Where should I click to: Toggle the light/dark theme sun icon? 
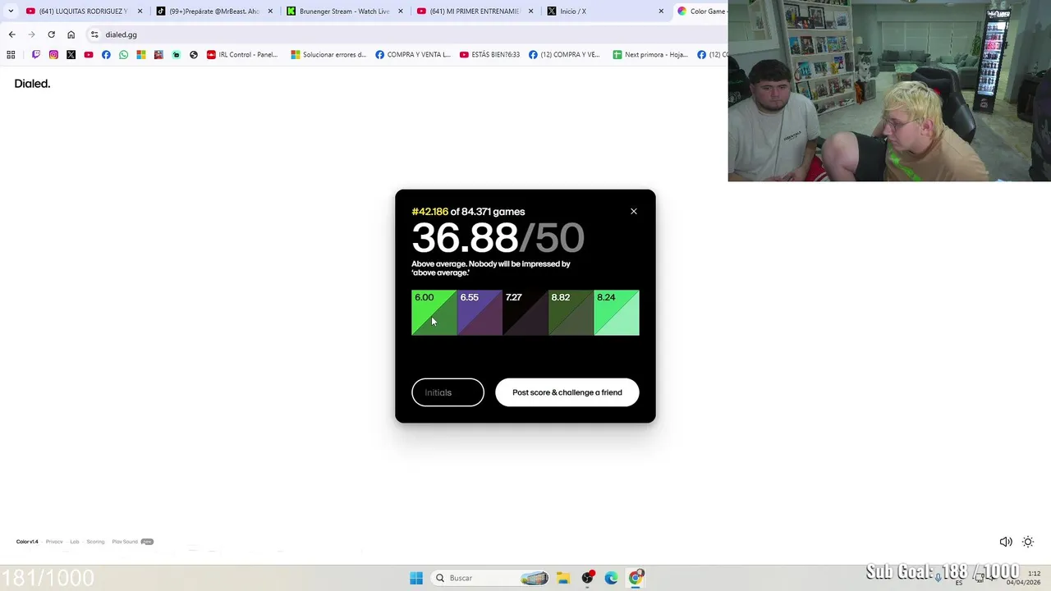(x=1028, y=542)
